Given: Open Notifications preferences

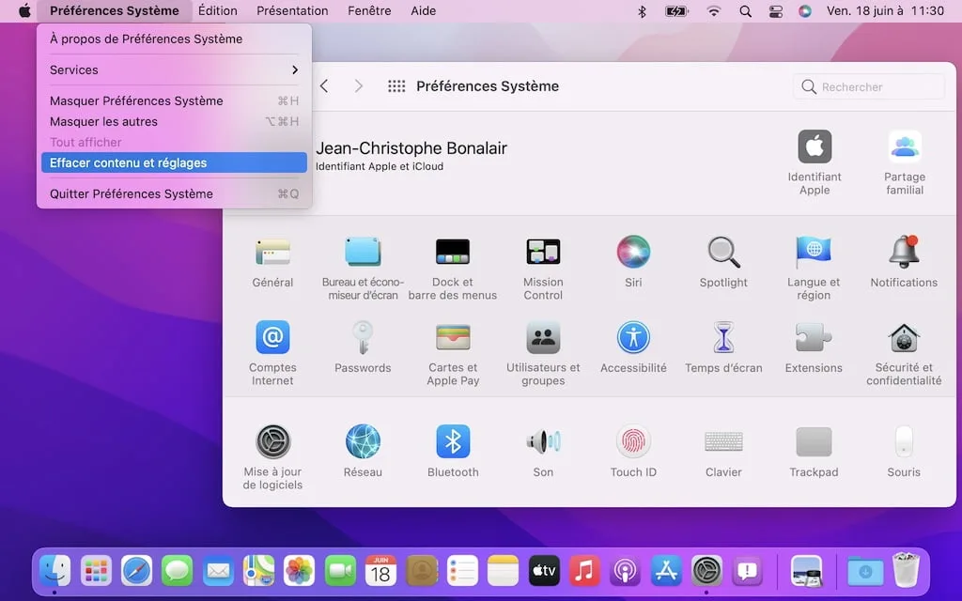Looking at the screenshot, I should click(904, 263).
